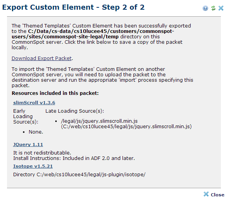This screenshot has height=201, width=231.
Task: Click the Early Loading Source(s) label
Action: click(x=26, y=116)
